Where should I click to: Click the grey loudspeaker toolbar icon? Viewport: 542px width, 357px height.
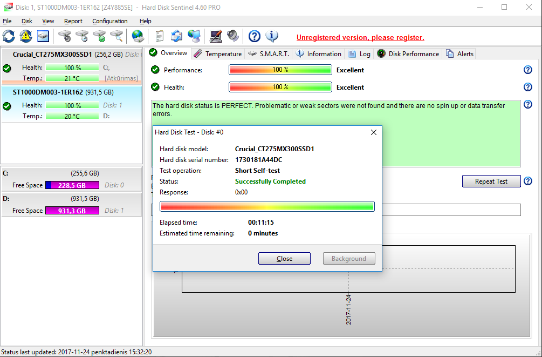233,36
